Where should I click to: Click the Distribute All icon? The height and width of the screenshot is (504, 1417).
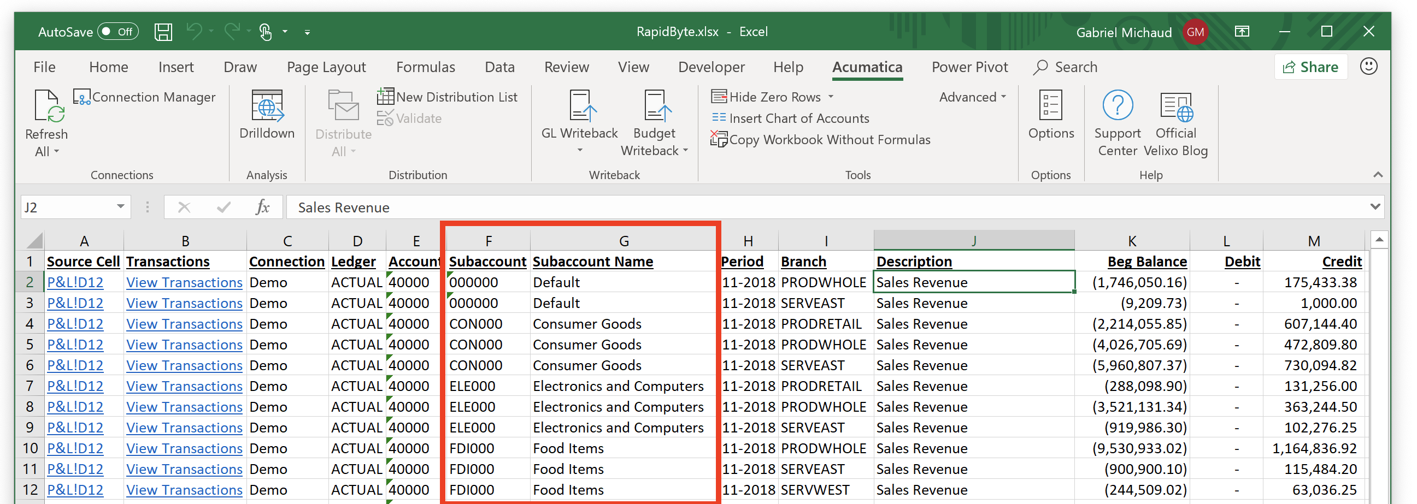pos(343,106)
